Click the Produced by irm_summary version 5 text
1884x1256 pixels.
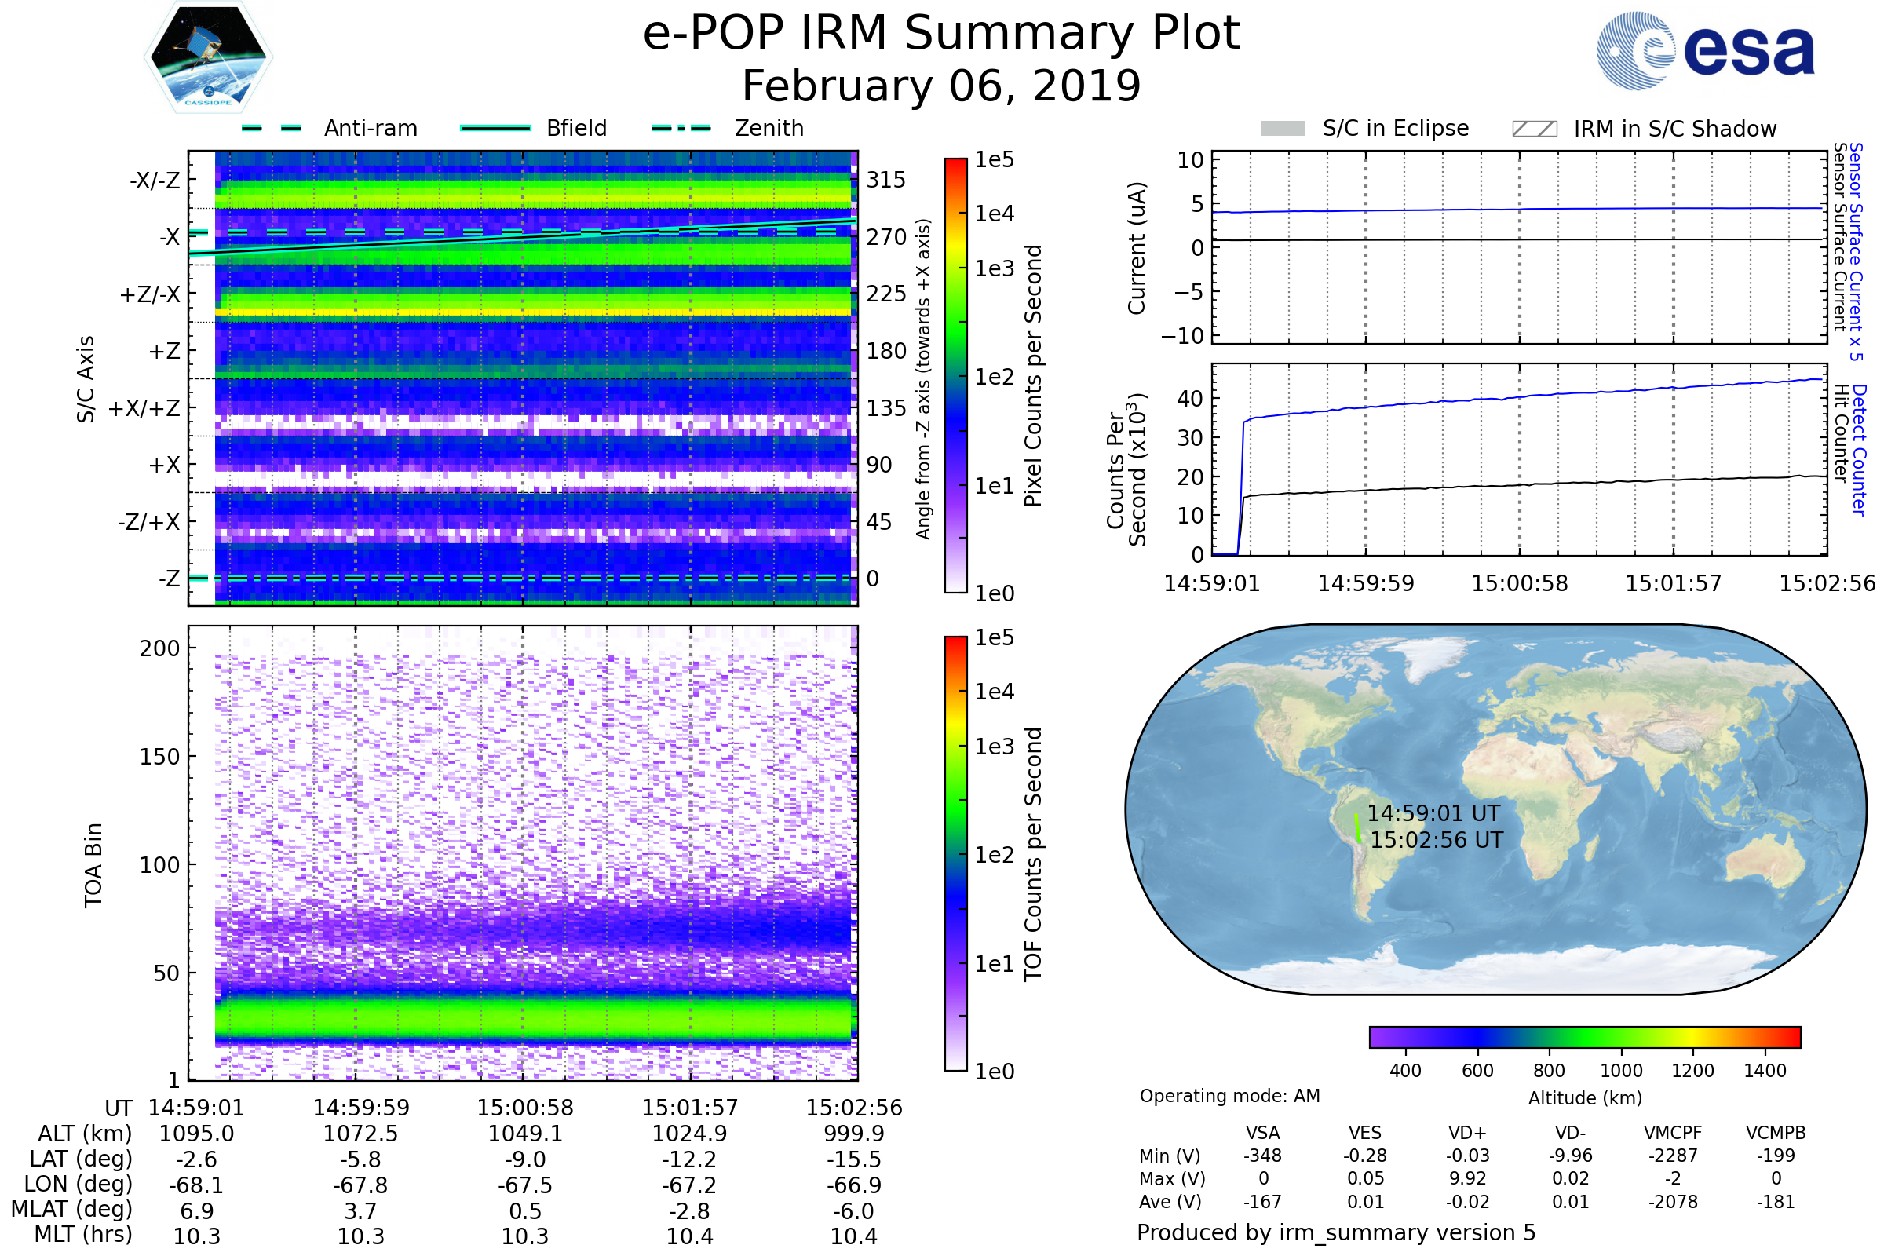click(1335, 1232)
